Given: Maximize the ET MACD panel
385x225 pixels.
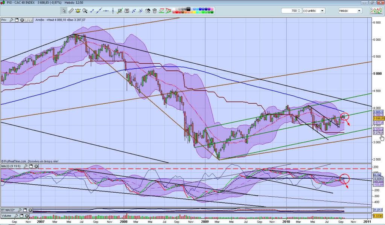Looking at the screenshot, I should [24, 210].
